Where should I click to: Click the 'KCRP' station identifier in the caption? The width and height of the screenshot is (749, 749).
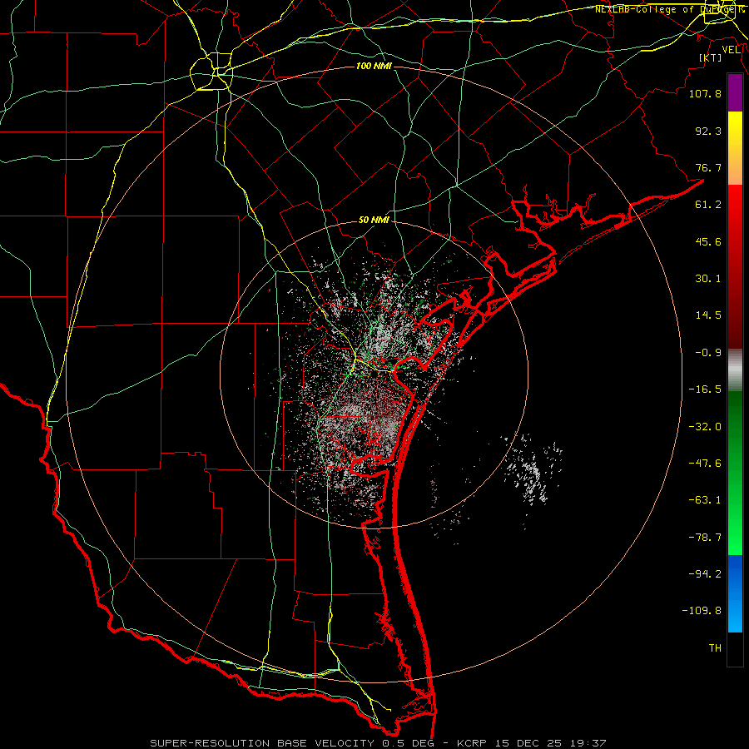click(x=474, y=743)
